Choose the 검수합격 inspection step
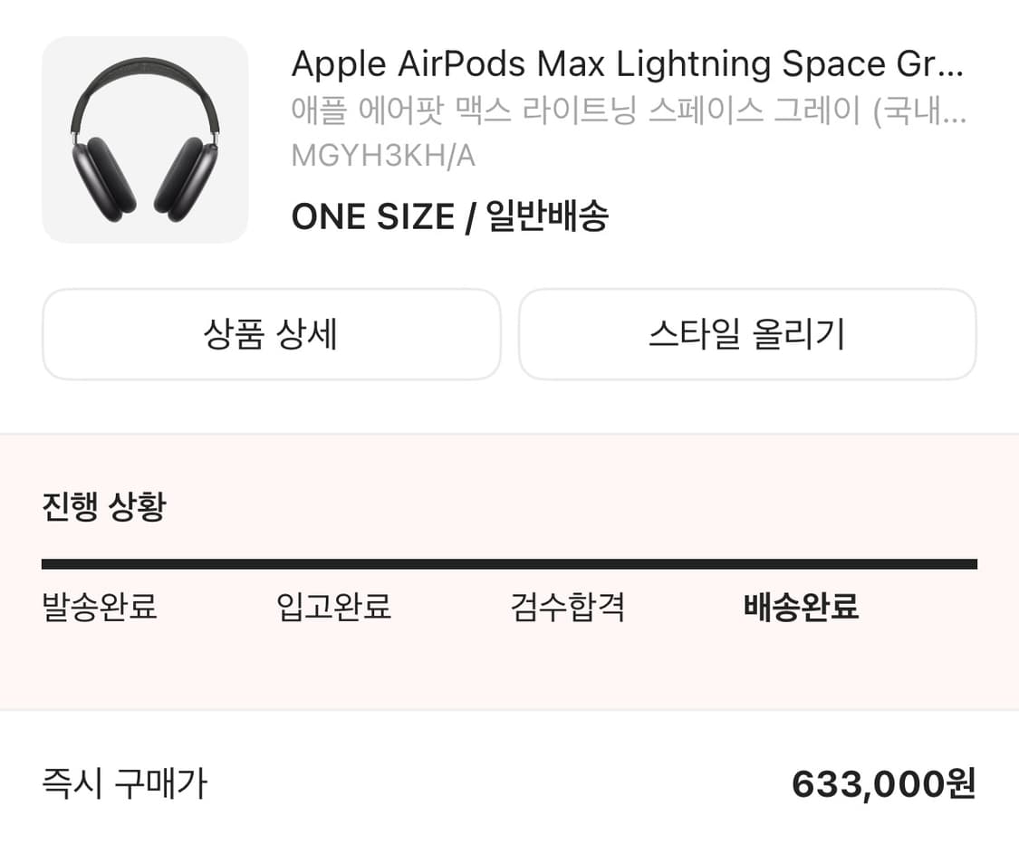The height and width of the screenshot is (844, 1019). click(568, 607)
